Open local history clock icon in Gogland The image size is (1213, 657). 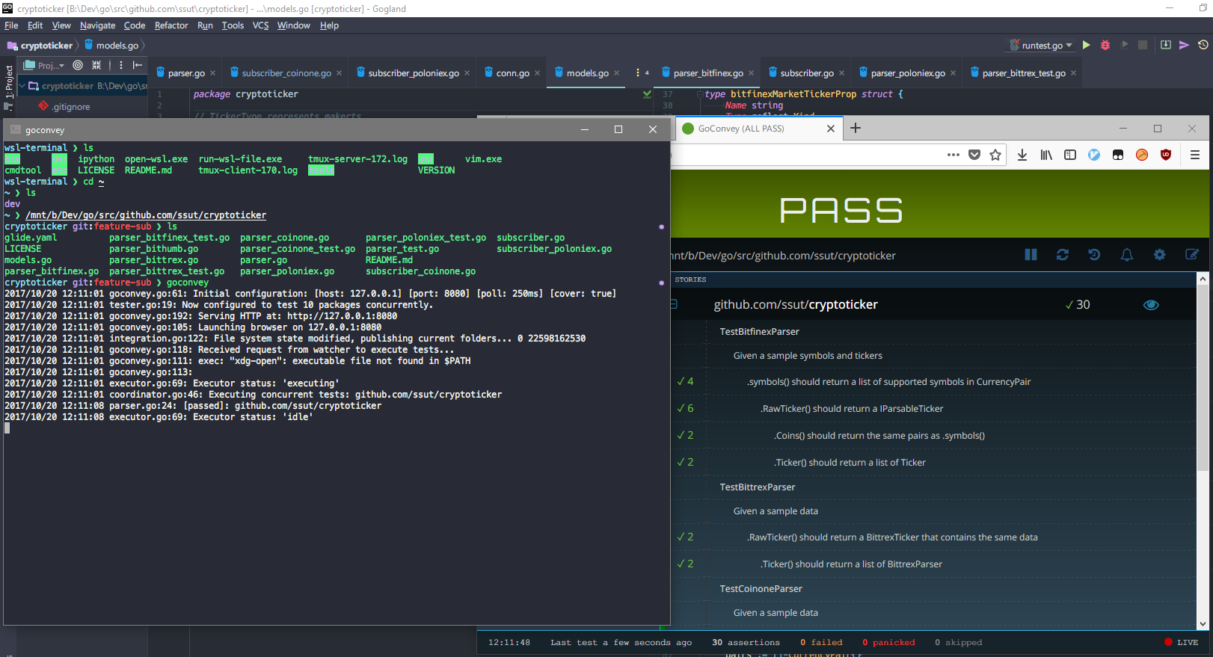coord(1203,45)
